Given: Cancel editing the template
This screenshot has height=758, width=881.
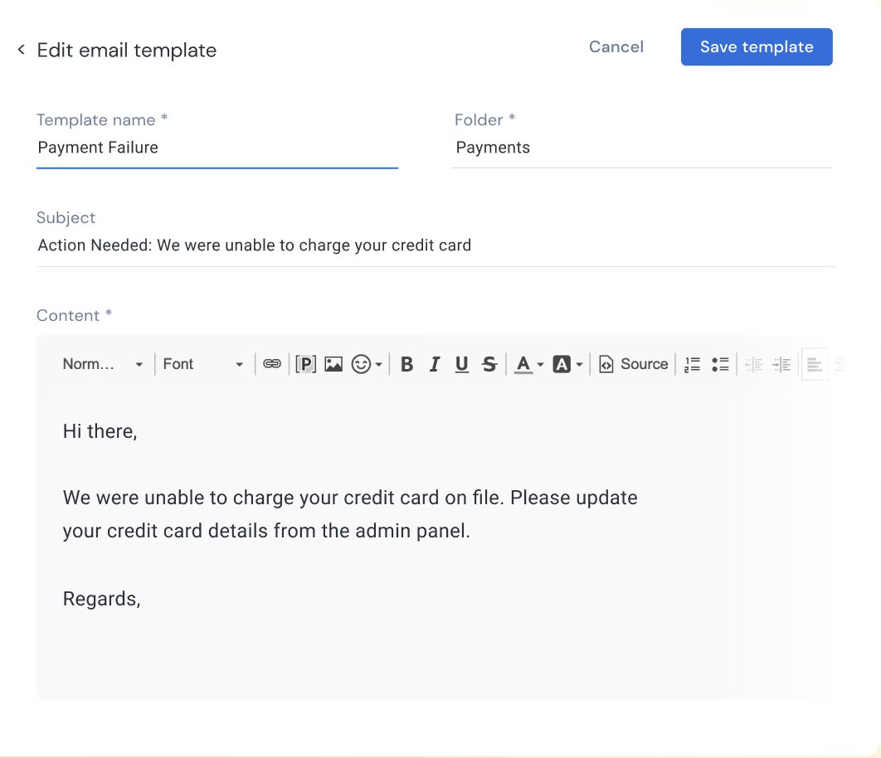Looking at the screenshot, I should click(616, 46).
